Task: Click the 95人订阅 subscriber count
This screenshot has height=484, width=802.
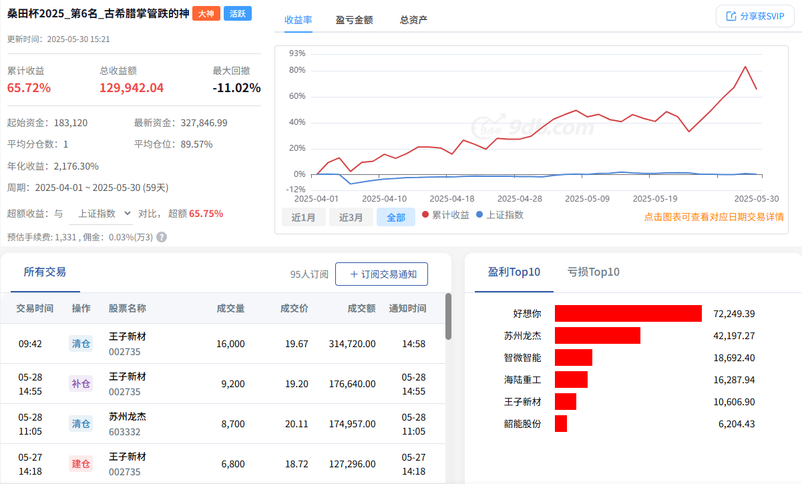Action: coord(309,274)
